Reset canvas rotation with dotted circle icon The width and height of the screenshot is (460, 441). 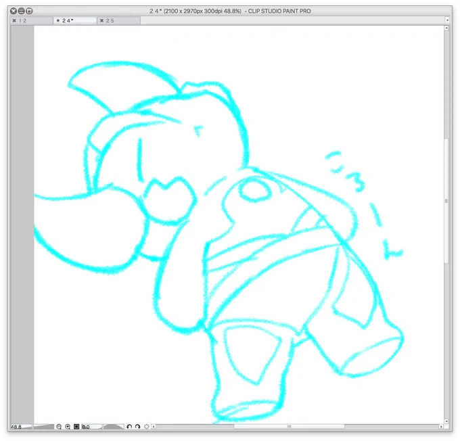coord(146,427)
